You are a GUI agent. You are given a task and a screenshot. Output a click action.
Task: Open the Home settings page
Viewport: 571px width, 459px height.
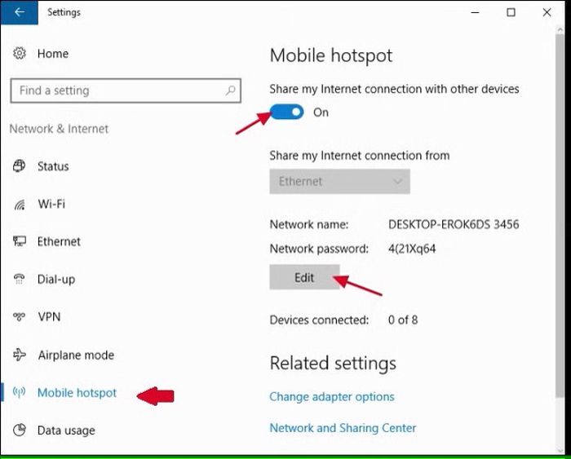coord(53,54)
